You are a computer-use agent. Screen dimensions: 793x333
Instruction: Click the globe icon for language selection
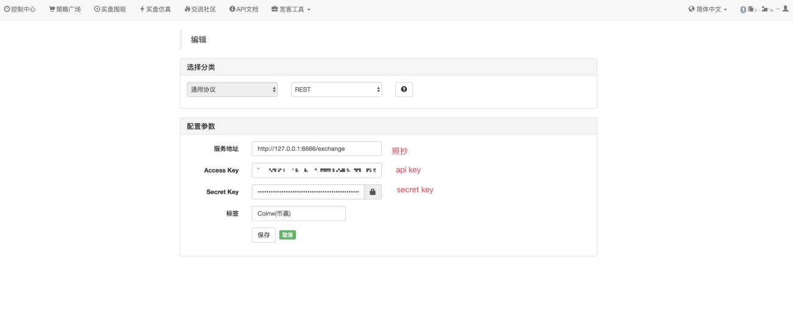[x=692, y=10]
